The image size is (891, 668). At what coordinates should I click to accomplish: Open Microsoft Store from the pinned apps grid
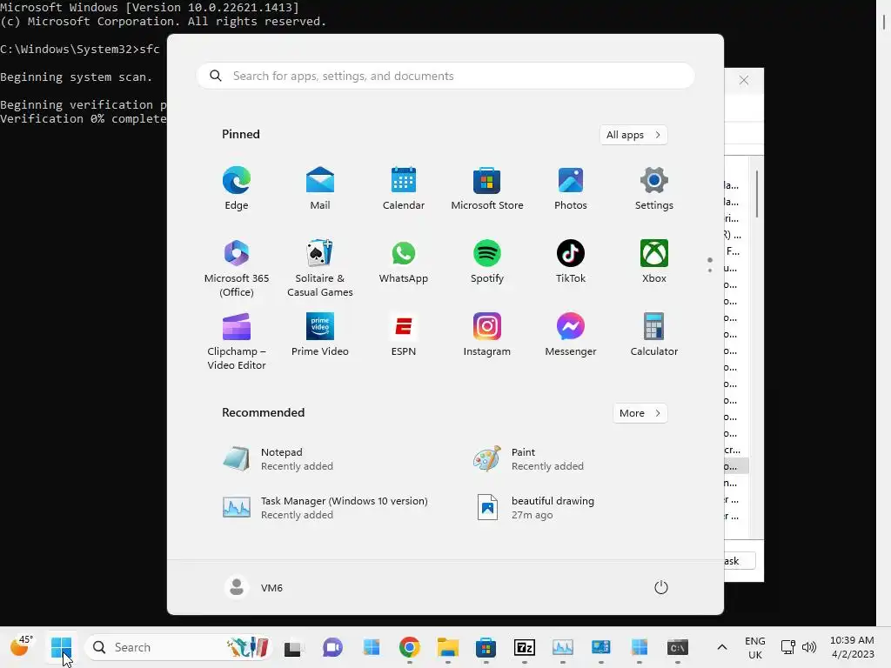click(487, 189)
